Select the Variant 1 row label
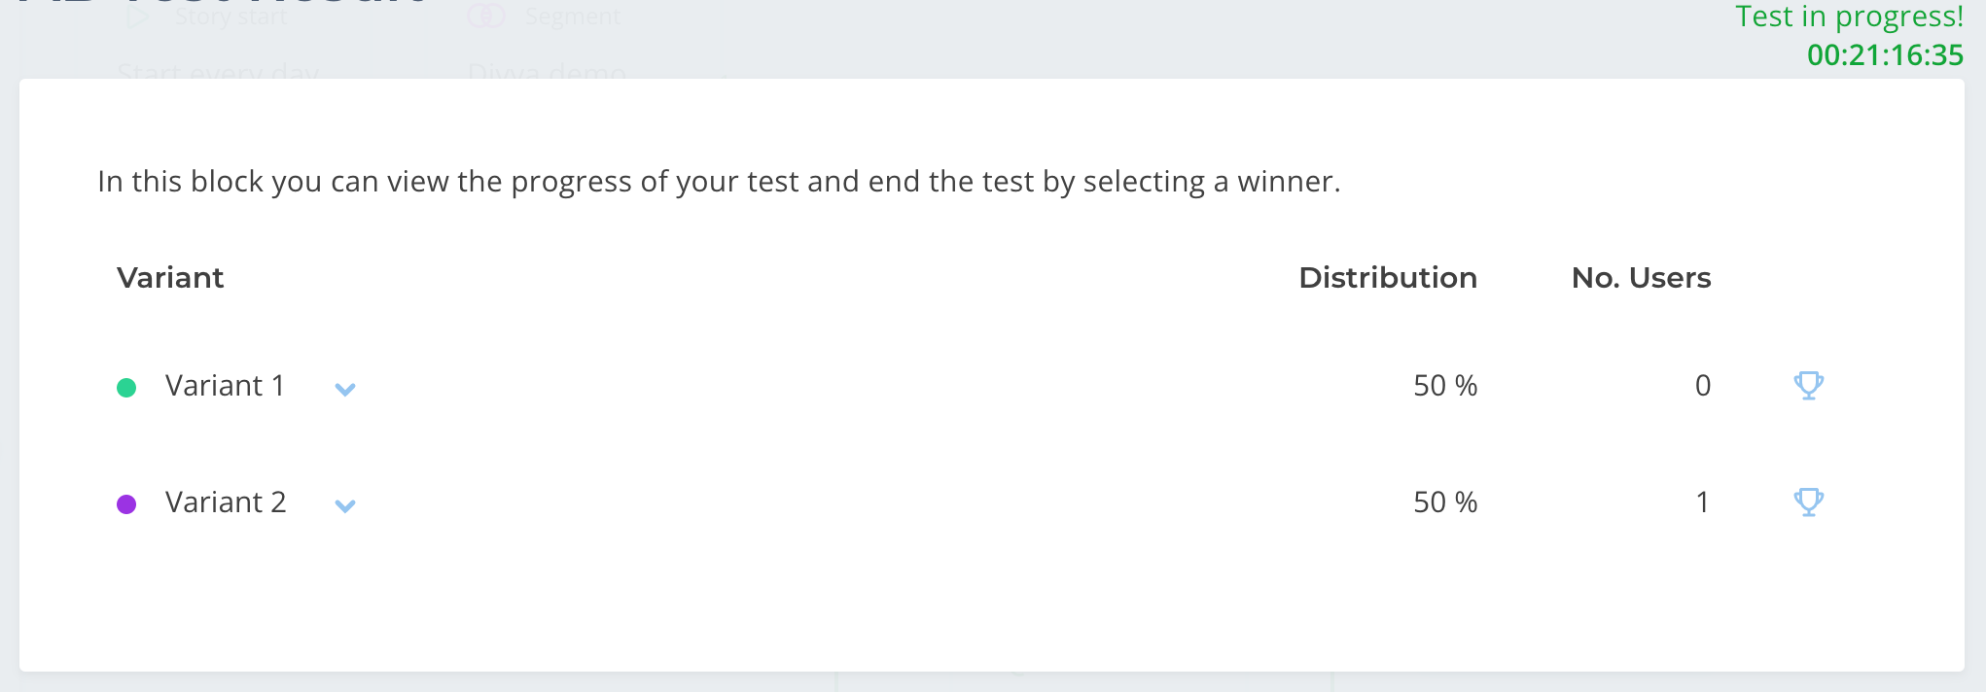The height and width of the screenshot is (692, 1986). coord(225,386)
